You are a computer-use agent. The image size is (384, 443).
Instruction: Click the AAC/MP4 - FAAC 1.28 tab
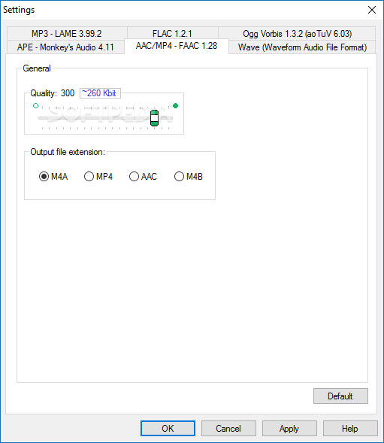tap(177, 46)
